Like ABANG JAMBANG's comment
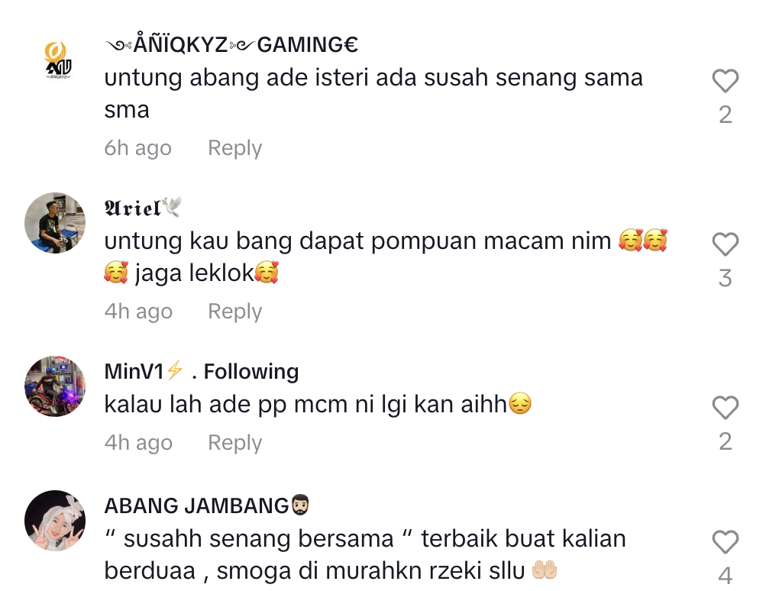The height and width of the screenshot is (591, 779). point(725,541)
